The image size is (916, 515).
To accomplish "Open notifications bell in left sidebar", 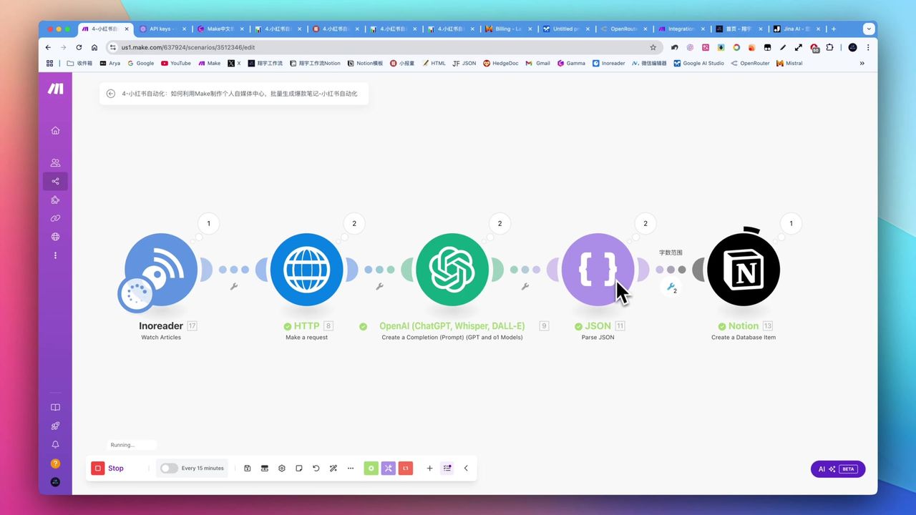I will pos(55,445).
